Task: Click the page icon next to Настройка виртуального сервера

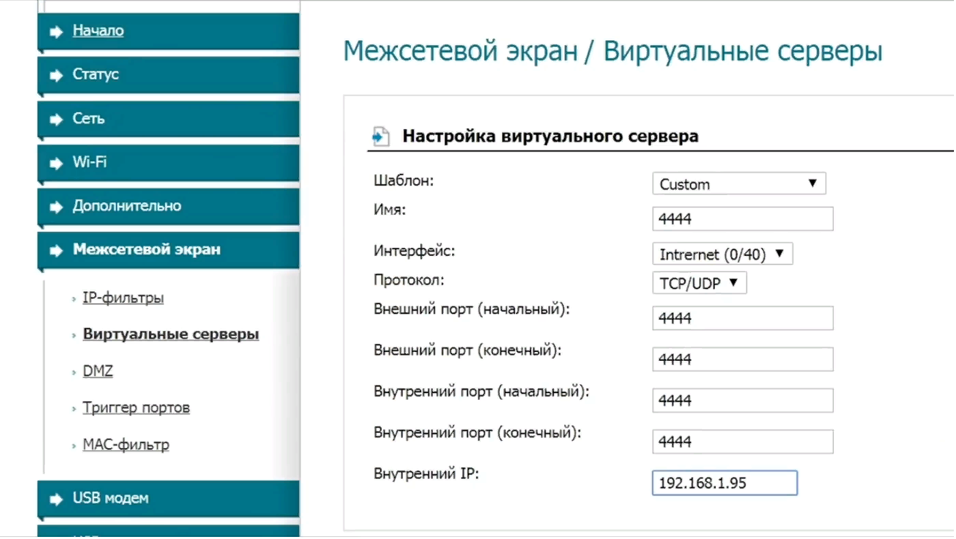Action: click(x=381, y=136)
